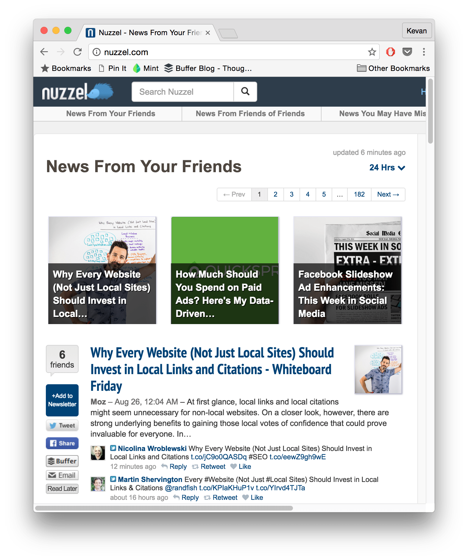Open the Bookmarks star folder
Viewport: 468px width, 560px height.
tap(66, 69)
